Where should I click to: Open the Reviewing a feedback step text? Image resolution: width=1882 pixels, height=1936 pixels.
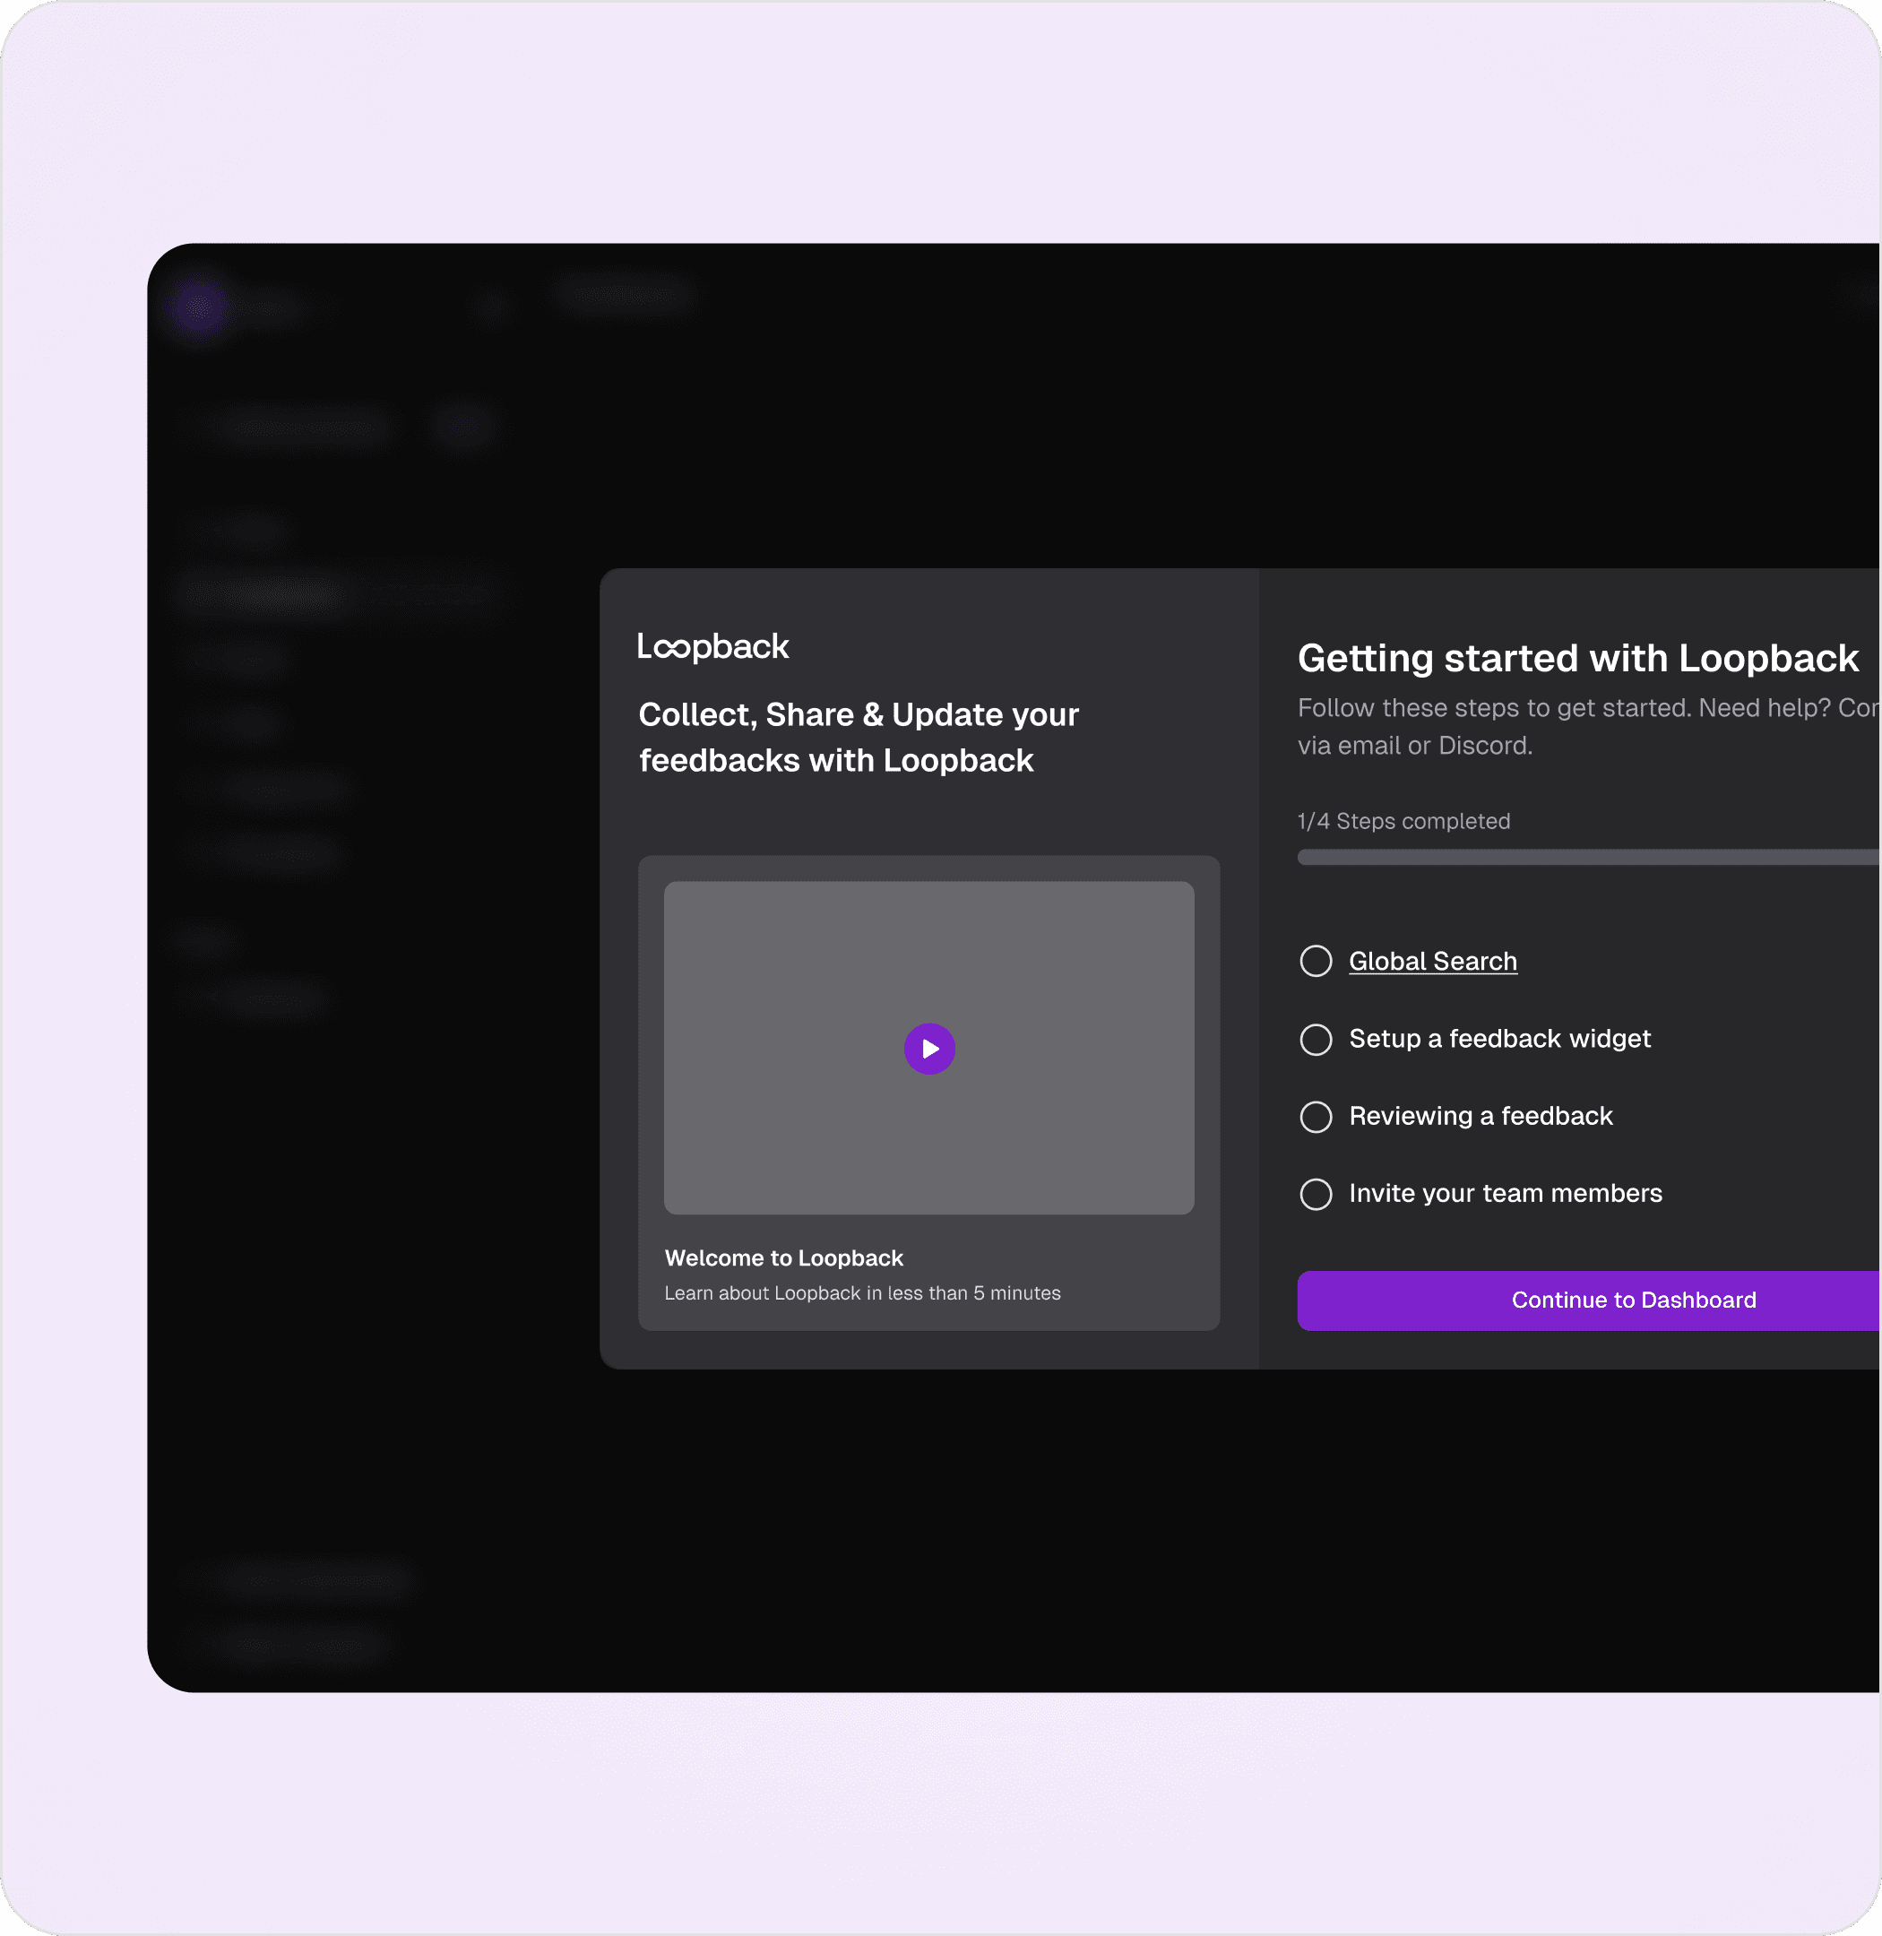click(x=1481, y=1115)
